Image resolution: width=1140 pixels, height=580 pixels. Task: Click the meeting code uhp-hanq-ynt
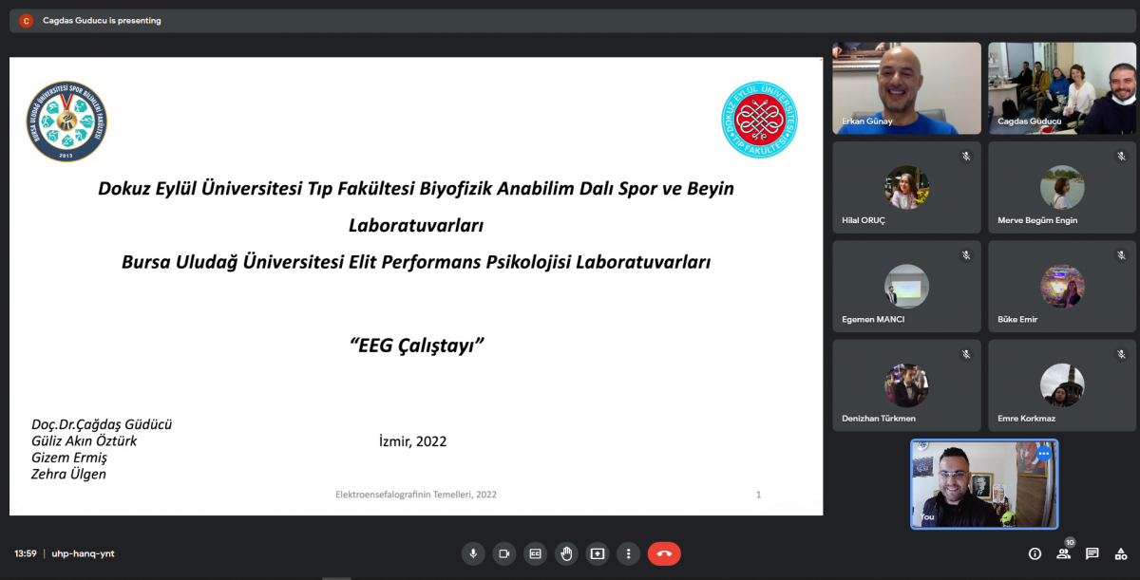tap(83, 553)
